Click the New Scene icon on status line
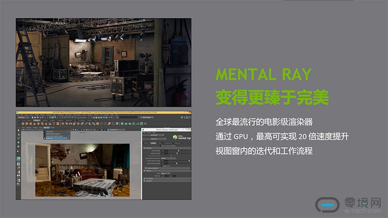The image size is (388, 218). 32,117
